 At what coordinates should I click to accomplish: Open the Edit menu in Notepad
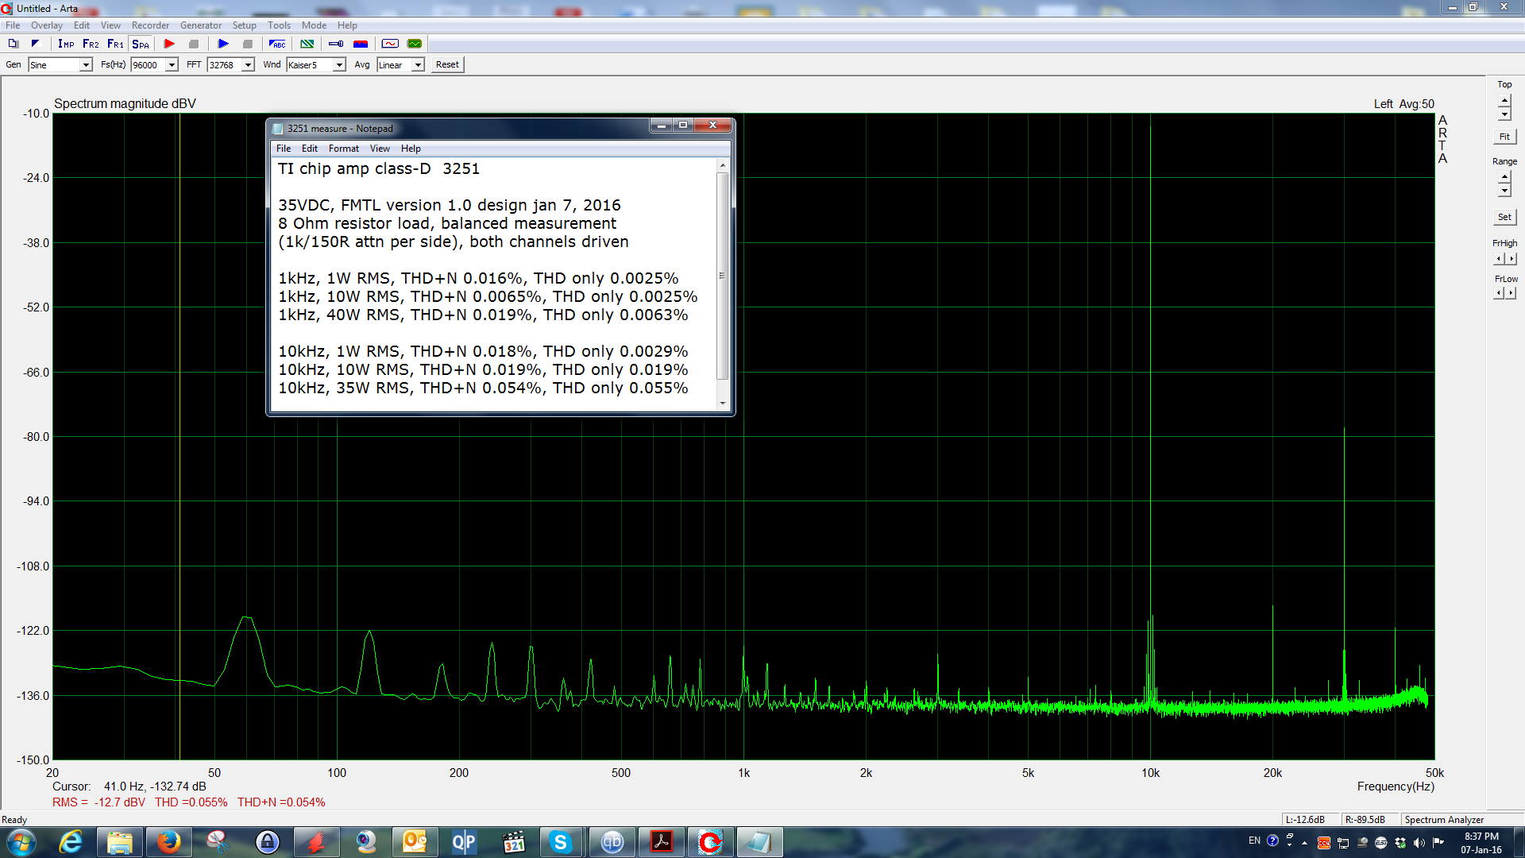[309, 149]
